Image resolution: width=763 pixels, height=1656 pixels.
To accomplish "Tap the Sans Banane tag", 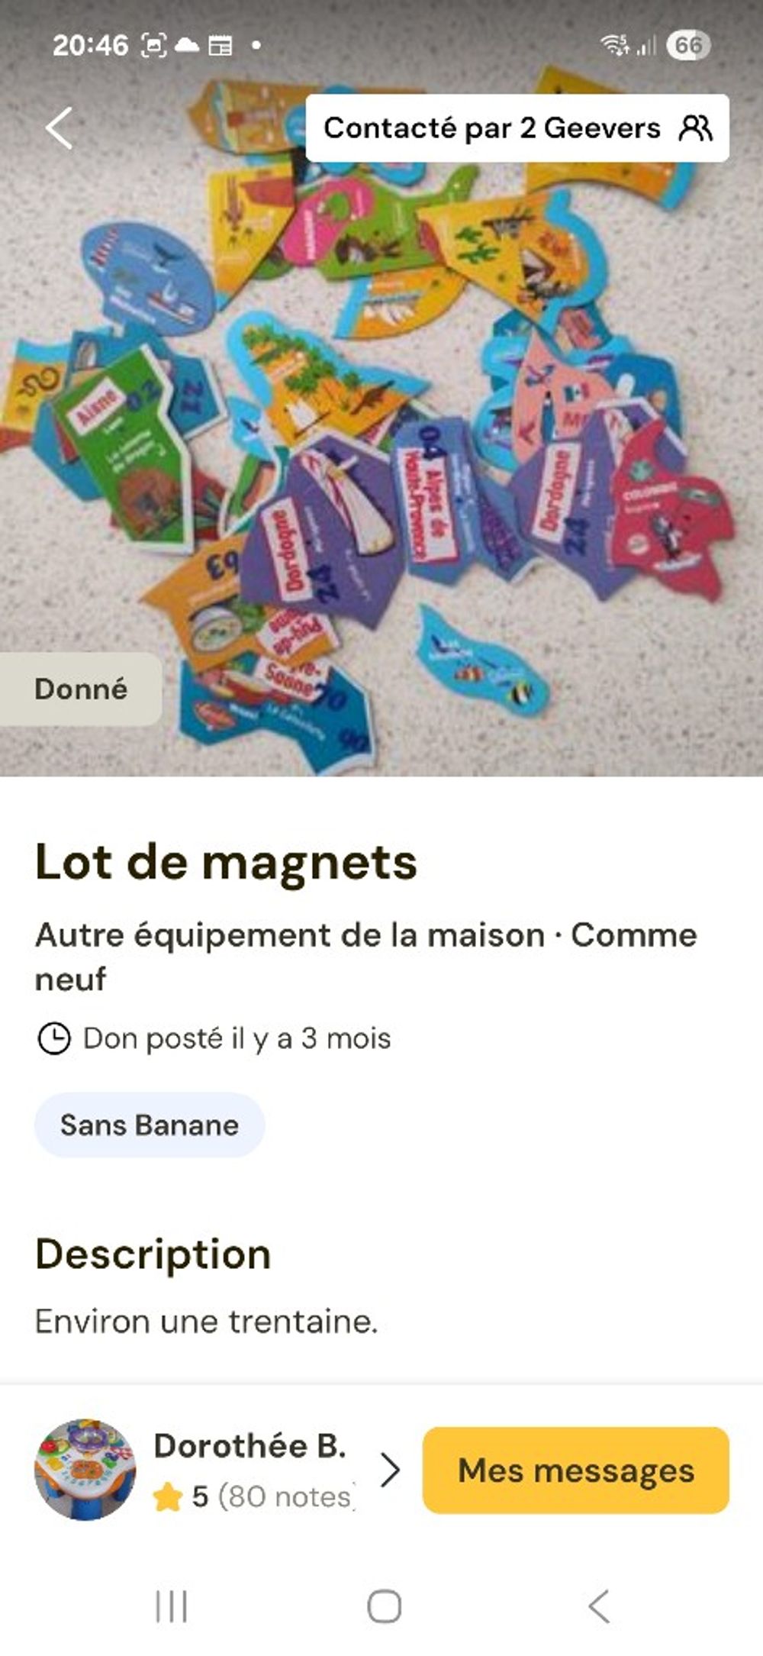I will tap(150, 1125).
